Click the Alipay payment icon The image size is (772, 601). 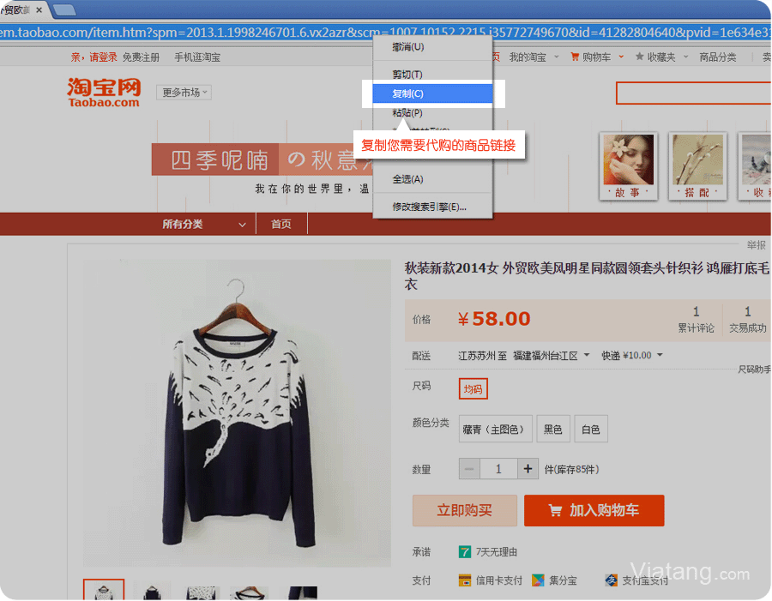click(611, 580)
